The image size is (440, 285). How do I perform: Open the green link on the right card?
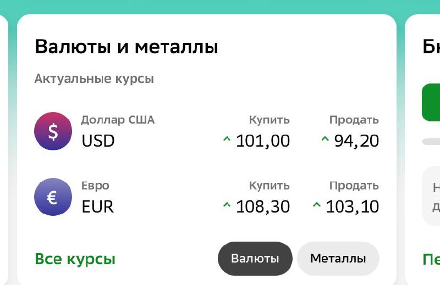pyautogui.click(x=431, y=259)
